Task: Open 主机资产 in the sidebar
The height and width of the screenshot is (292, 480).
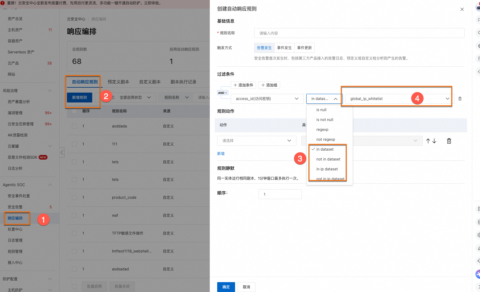Action: (x=15, y=30)
